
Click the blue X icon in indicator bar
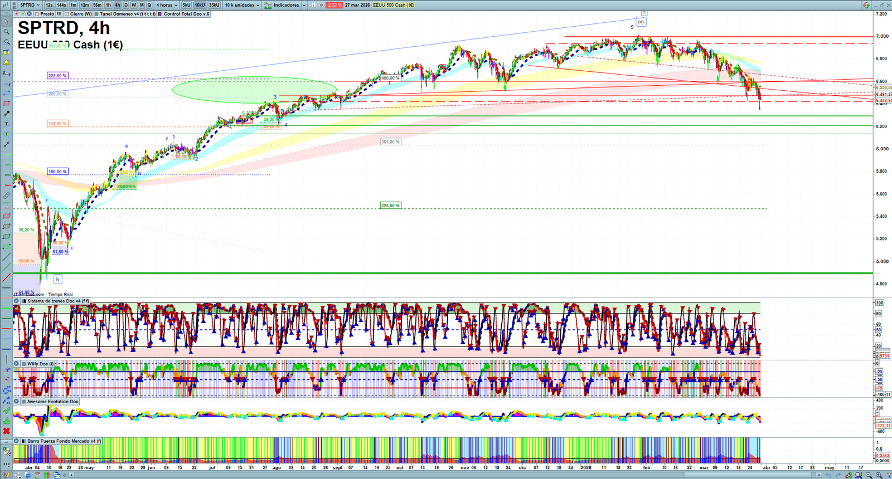29,14
